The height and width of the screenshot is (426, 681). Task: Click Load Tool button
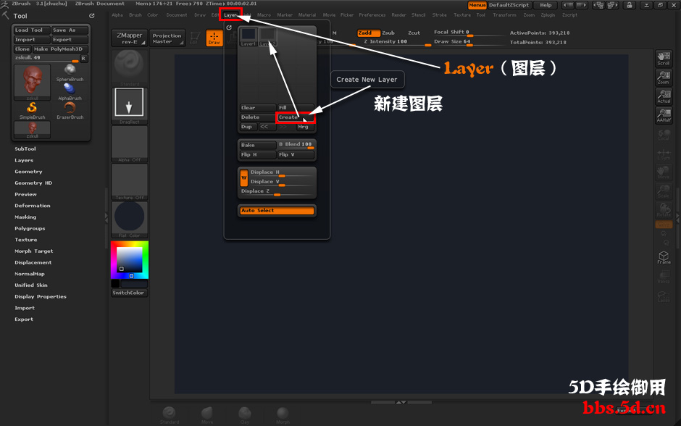click(32, 30)
